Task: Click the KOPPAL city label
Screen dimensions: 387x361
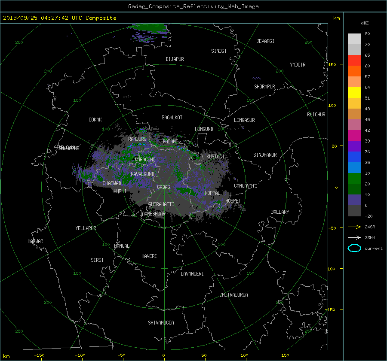Action: [x=212, y=193]
